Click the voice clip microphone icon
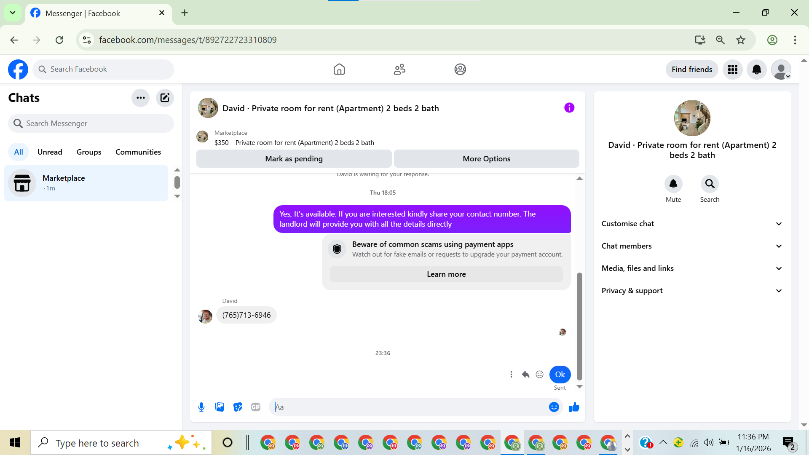This screenshot has height=455, width=809. pyautogui.click(x=201, y=407)
